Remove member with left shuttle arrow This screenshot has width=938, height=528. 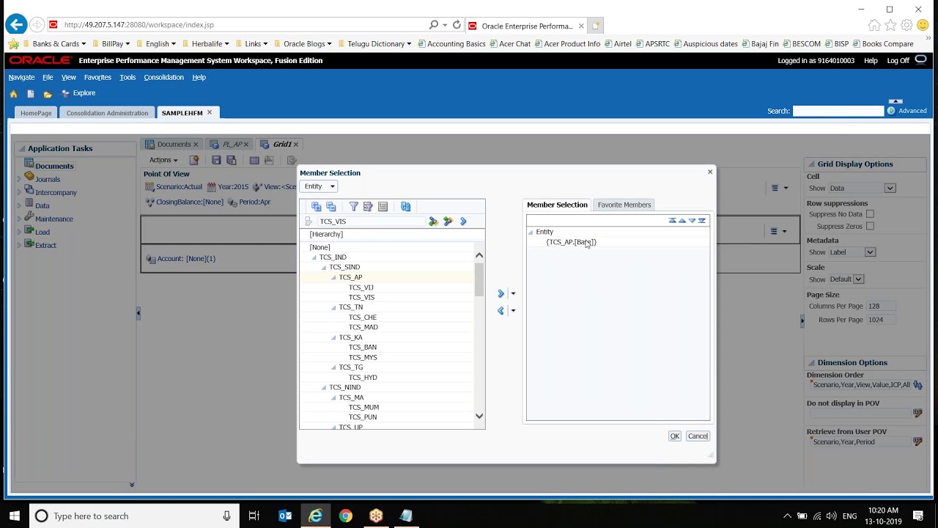[x=501, y=311]
